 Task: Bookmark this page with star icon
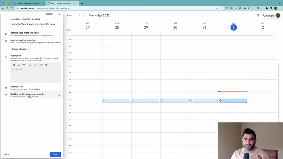221,8
